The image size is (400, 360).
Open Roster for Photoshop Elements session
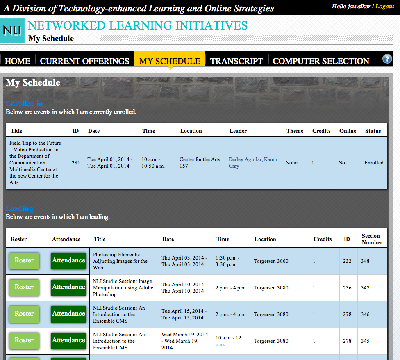click(24, 261)
